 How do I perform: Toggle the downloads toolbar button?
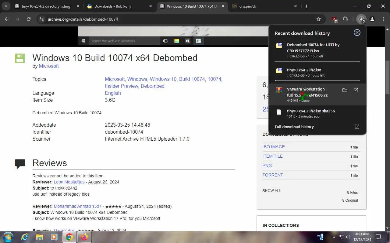[361, 19]
